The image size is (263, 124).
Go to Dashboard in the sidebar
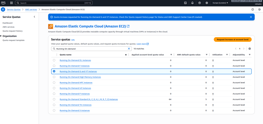pos(7,23)
